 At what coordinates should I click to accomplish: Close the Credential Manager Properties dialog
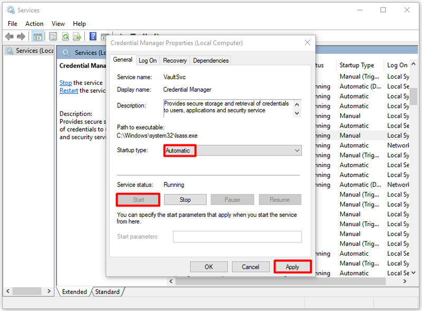point(308,43)
